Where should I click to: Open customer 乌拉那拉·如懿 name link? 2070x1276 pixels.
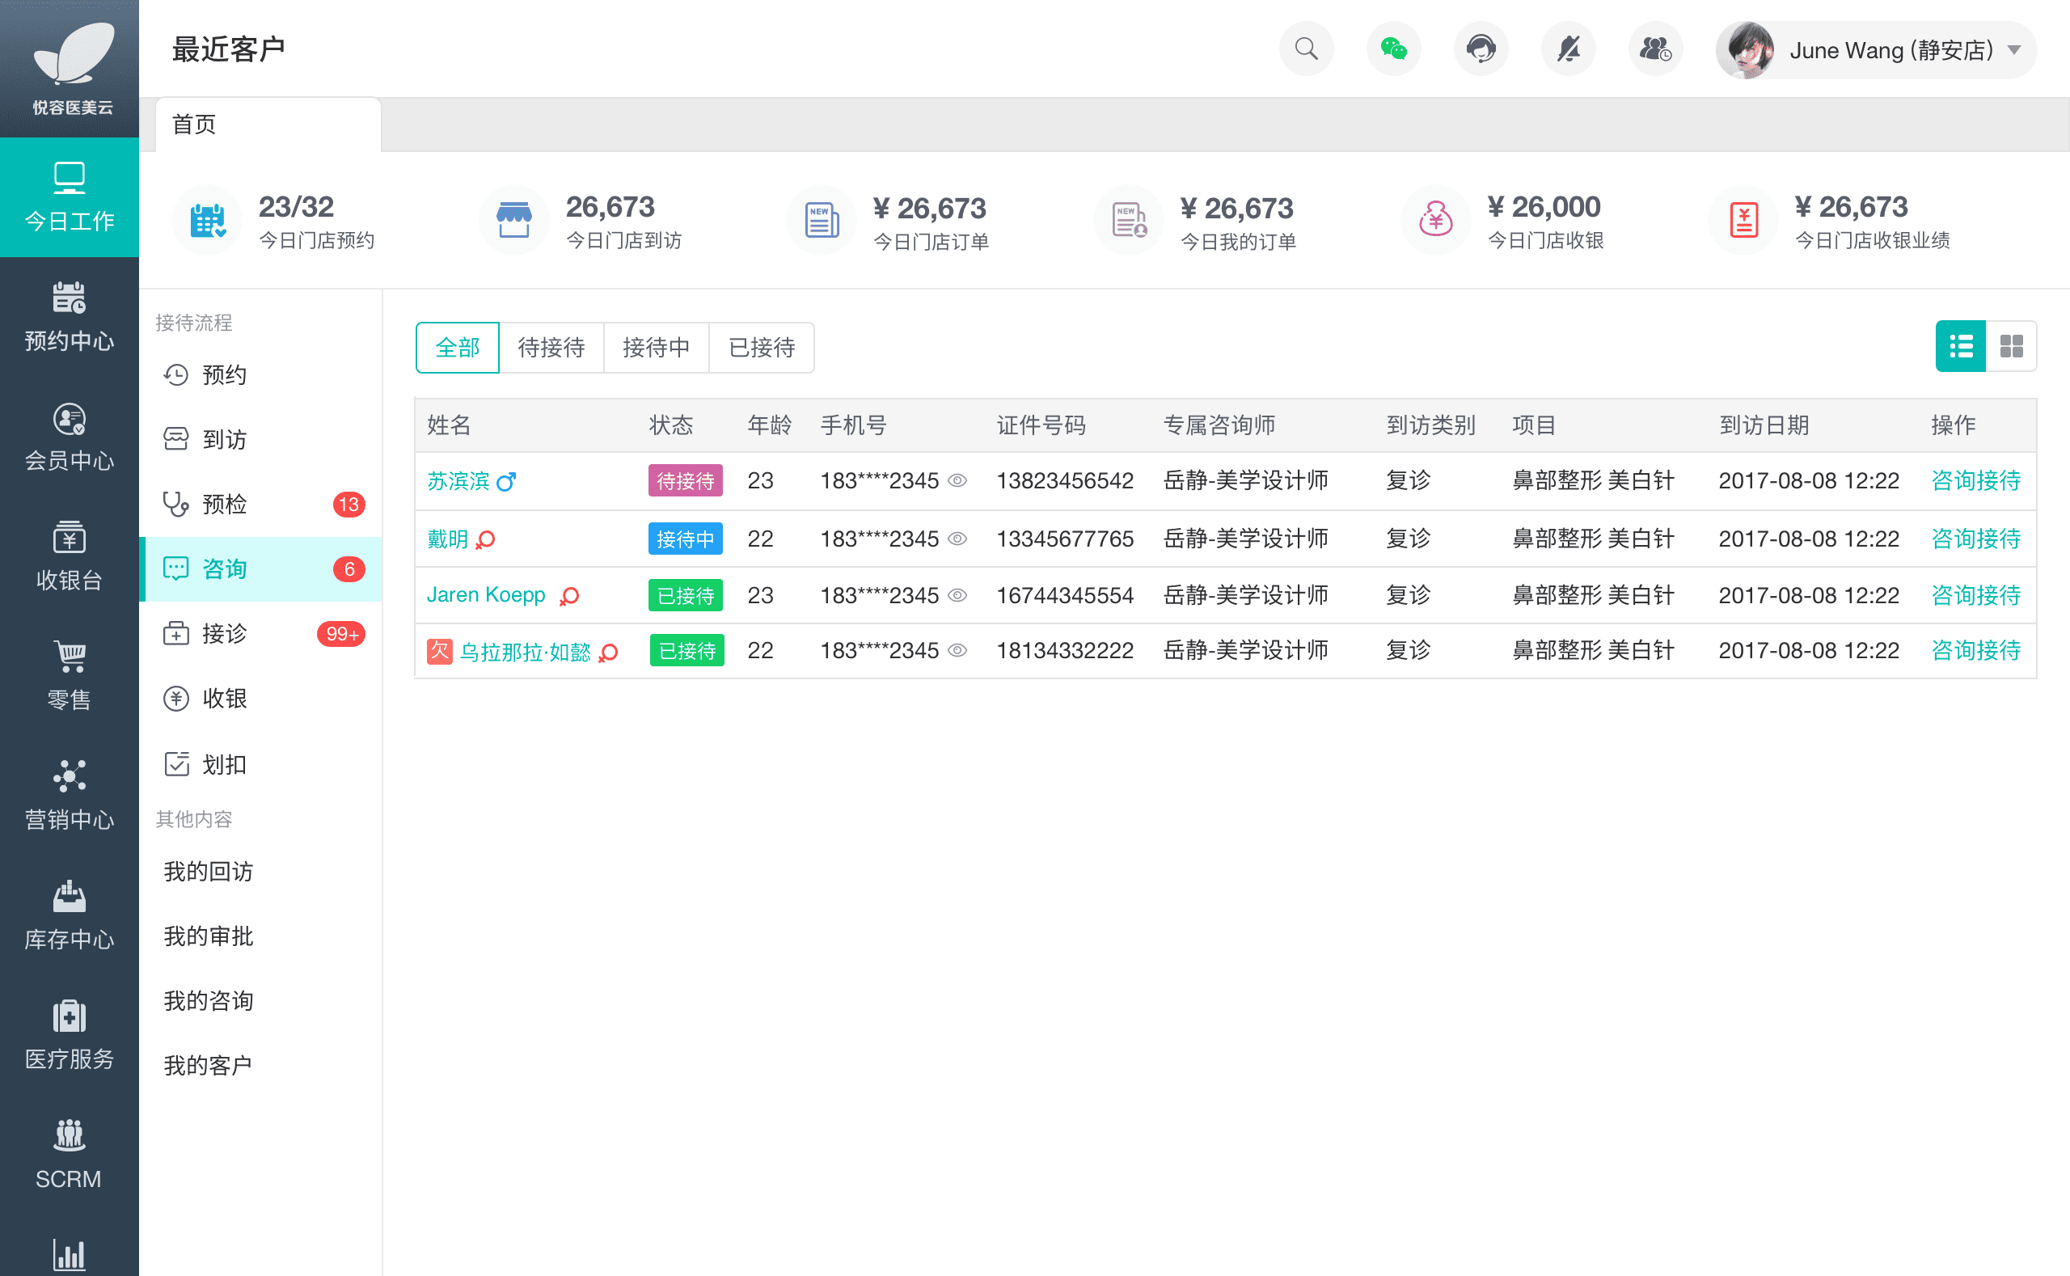click(524, 652)
